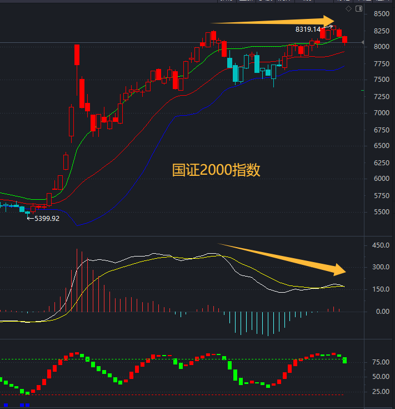This screenshot has height=409, width=395.
Task: Select the 8319.14 high price label
Action: pos(308,29)
